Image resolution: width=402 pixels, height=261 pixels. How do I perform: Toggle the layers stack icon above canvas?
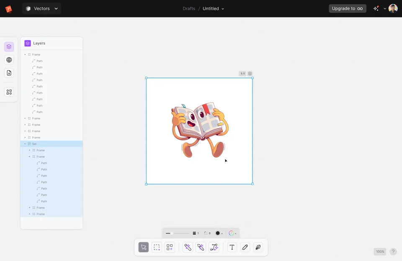click(250, 74)
